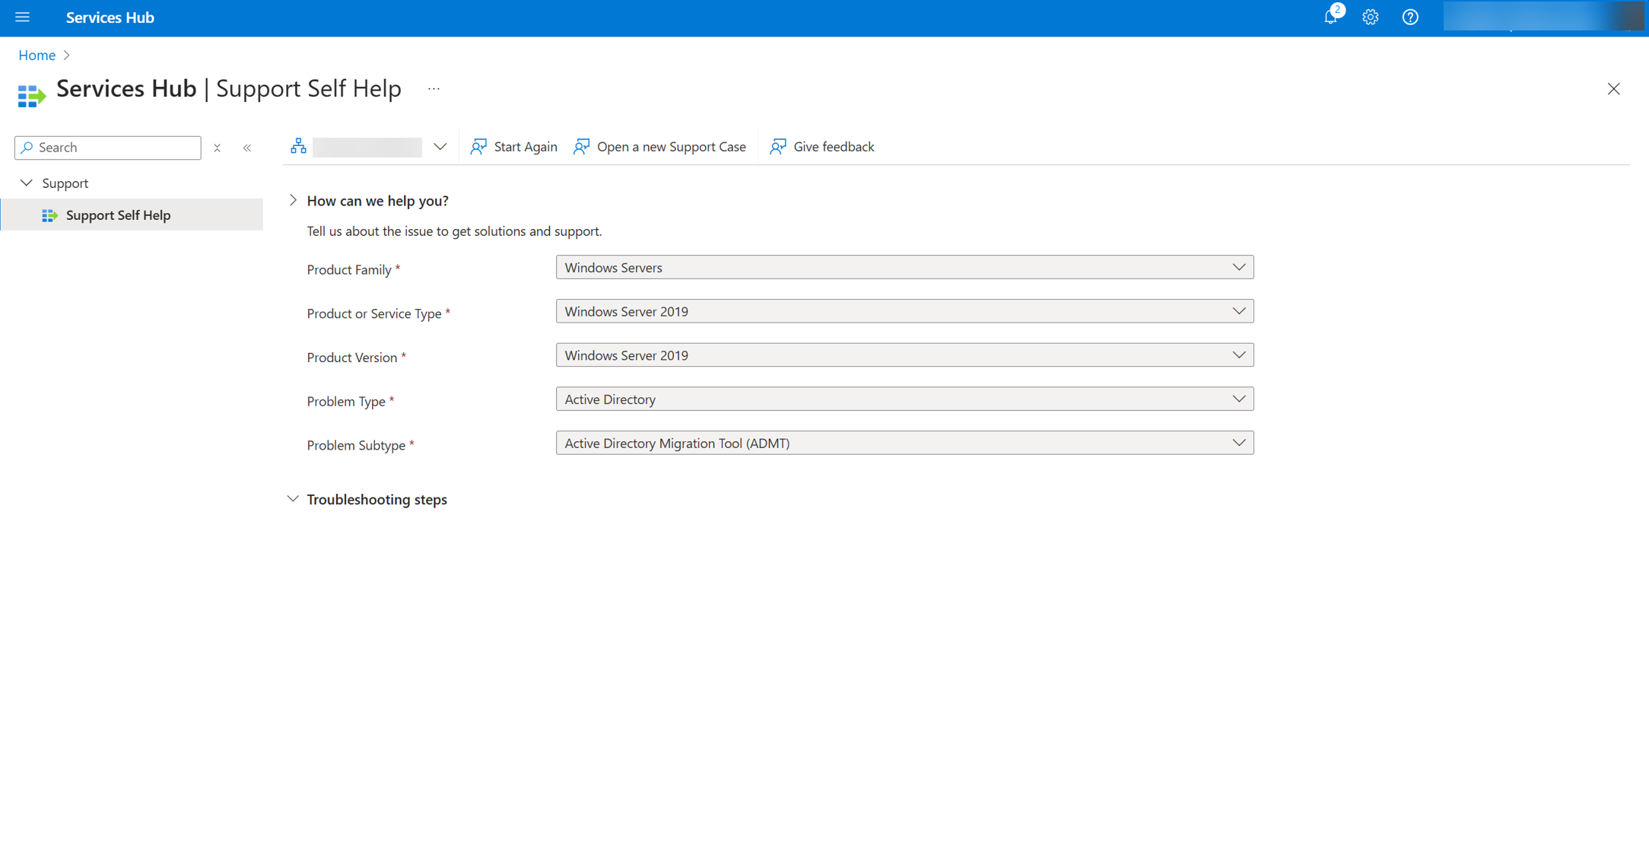Viewport: 1649px width, 865px height.
Task: Click the Support Self Help sidebar item
Action: click(x=118, y=215)
